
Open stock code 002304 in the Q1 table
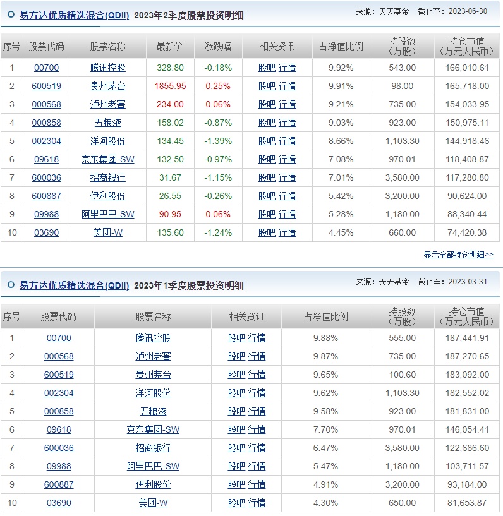[x=59, y=393]
